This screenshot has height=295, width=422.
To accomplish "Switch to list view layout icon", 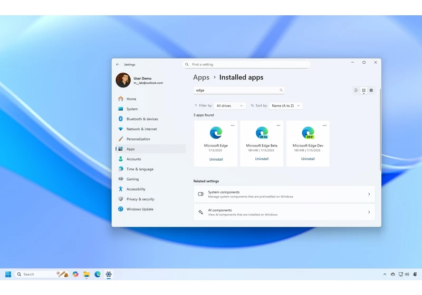I will click(356, 90).
